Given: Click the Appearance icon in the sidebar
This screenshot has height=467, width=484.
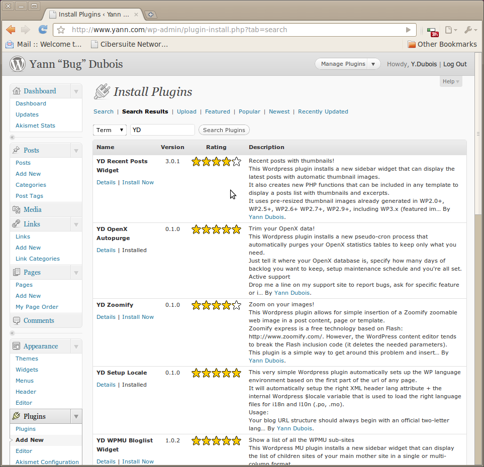Looking at the screenshot, I should (x=17, y=346).
